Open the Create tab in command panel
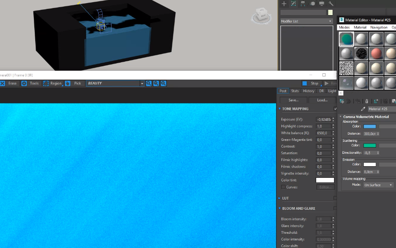Image resolution: width=396 pixels, height=248 pixels. tap(284, 4)
